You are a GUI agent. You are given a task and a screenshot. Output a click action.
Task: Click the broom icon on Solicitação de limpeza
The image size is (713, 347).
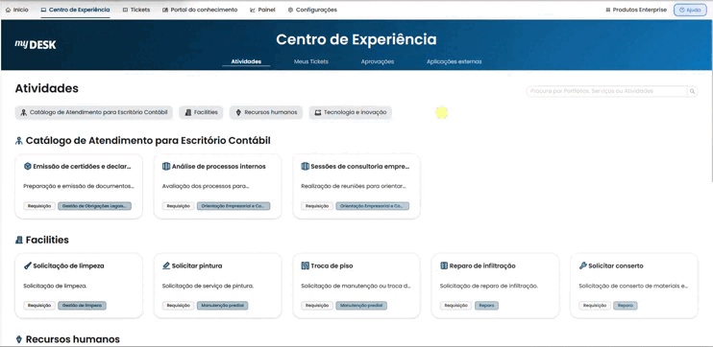(27, 266)
